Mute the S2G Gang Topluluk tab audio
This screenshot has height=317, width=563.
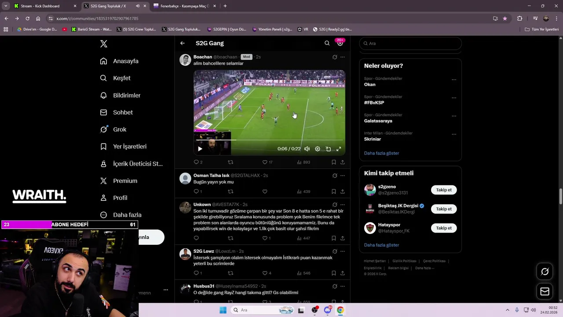(138, 6)
